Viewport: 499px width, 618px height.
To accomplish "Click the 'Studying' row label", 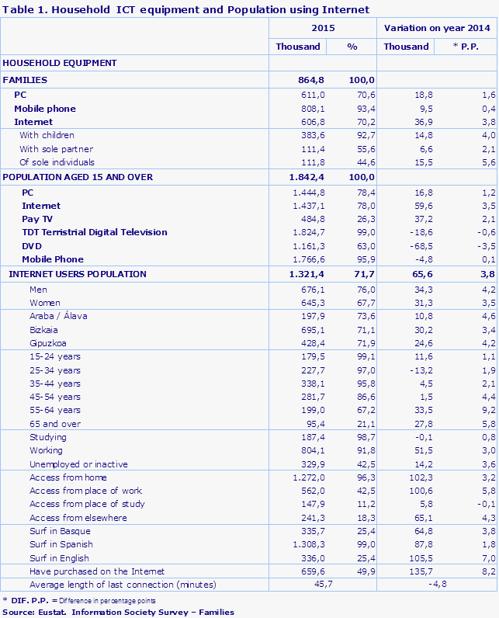I will [x=48, y=437].
